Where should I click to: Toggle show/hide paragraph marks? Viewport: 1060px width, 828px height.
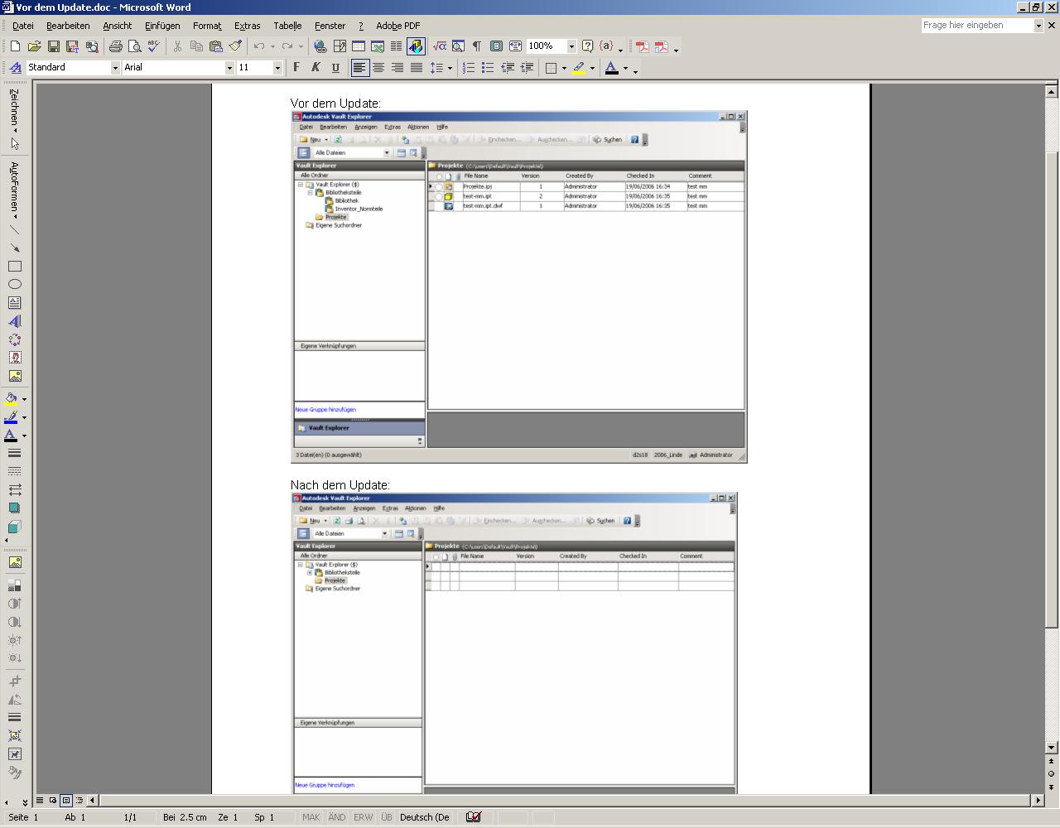477,46
